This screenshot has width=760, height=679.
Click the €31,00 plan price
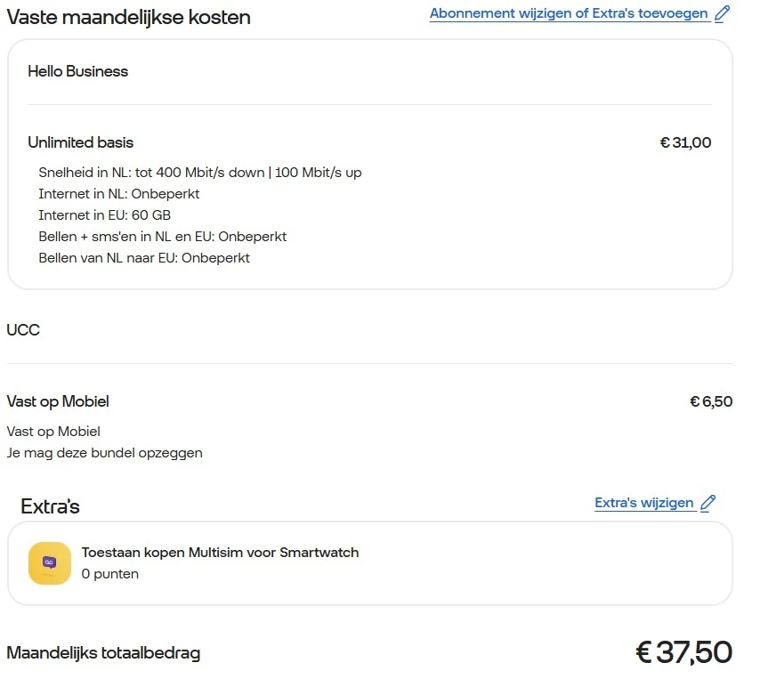click(x=685, y=142)
